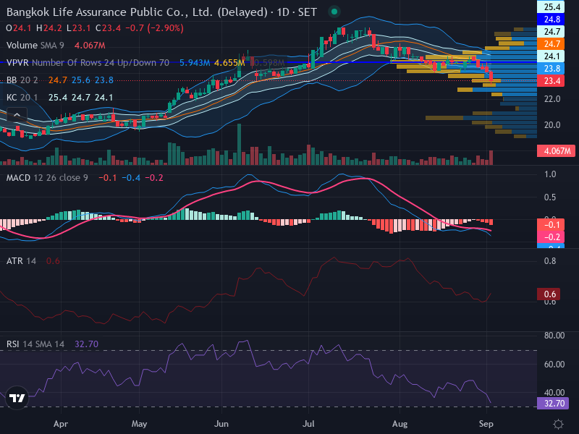Image resolution: width=579 pixels, height=434 pixels.
Task: Click the ATR 14 indicator label
Action: [21, 261]
